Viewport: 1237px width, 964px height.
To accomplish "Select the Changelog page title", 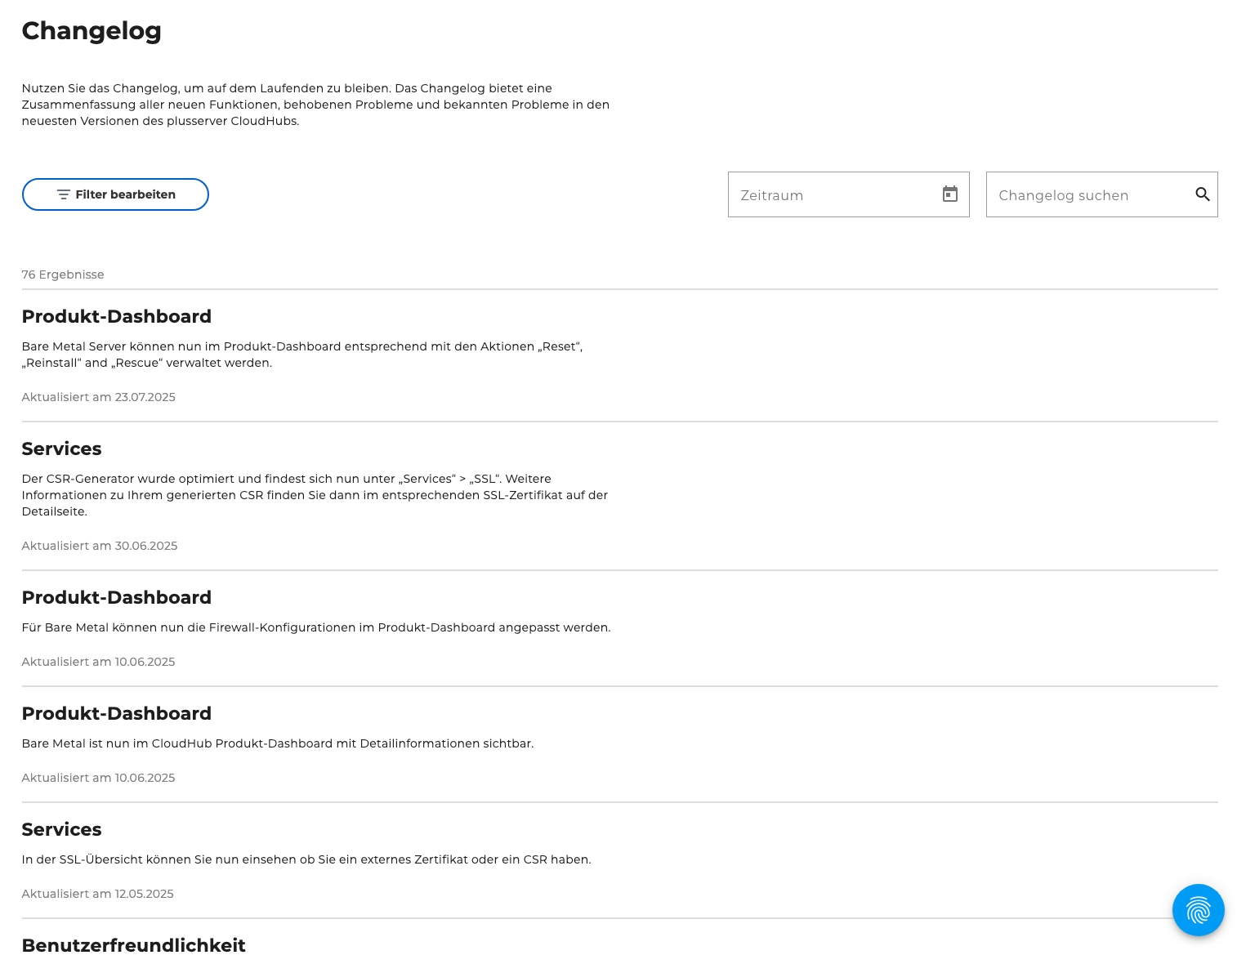I will tap(92, 30).
